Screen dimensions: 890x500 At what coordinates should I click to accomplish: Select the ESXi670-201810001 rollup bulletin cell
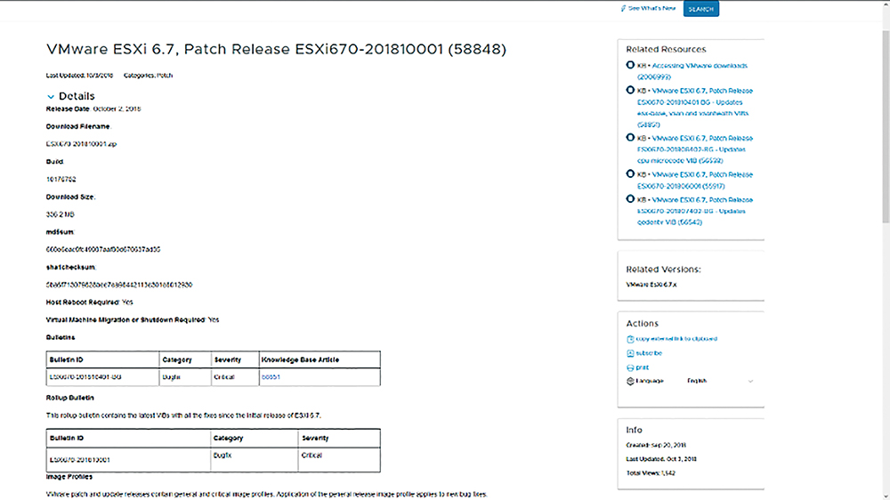pos(127,460)
